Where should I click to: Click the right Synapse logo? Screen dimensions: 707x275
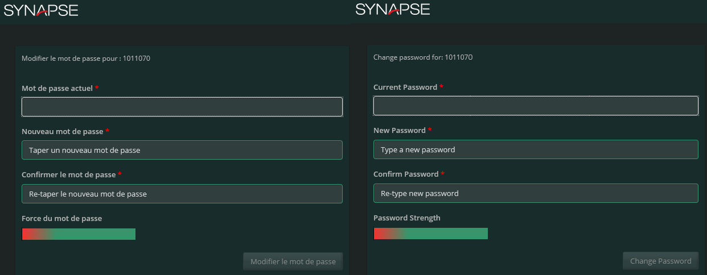point(393,9)
